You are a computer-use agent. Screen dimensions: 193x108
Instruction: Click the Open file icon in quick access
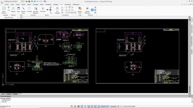tap(27, 1)
